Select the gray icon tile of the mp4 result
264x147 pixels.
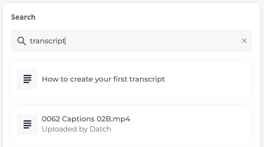click(x=27, y=125)
